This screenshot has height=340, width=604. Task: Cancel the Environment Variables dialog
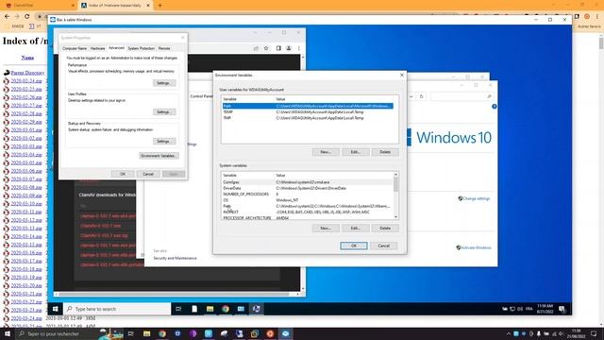383,246
